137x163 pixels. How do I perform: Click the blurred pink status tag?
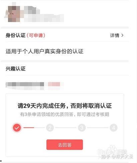(x=54, y=85)
